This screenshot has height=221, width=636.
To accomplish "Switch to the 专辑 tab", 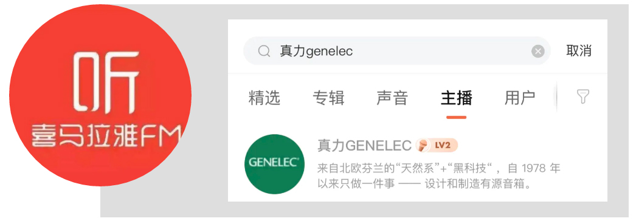I will [328, 98].
